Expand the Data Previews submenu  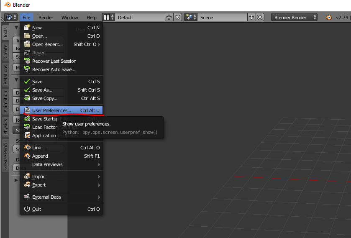tap(99, 164)
